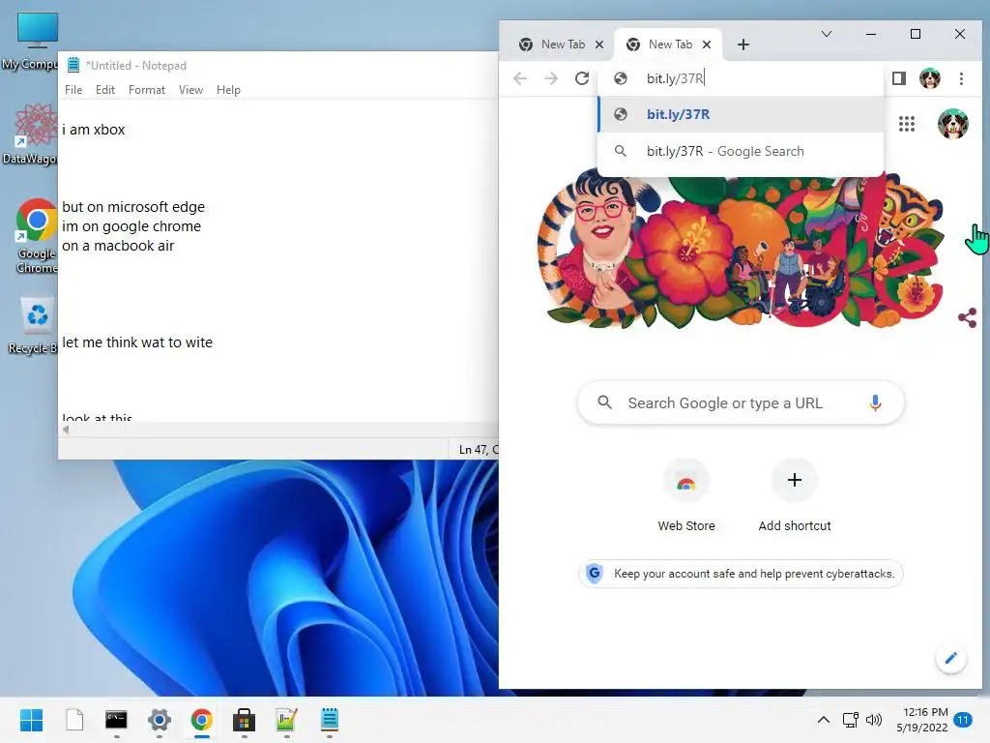Open Keep your account safe notice
This screenshot has width=990, height=743.
(x=741, y=574)
